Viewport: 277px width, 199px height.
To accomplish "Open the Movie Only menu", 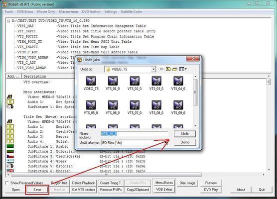I will [x=46, y=11].
